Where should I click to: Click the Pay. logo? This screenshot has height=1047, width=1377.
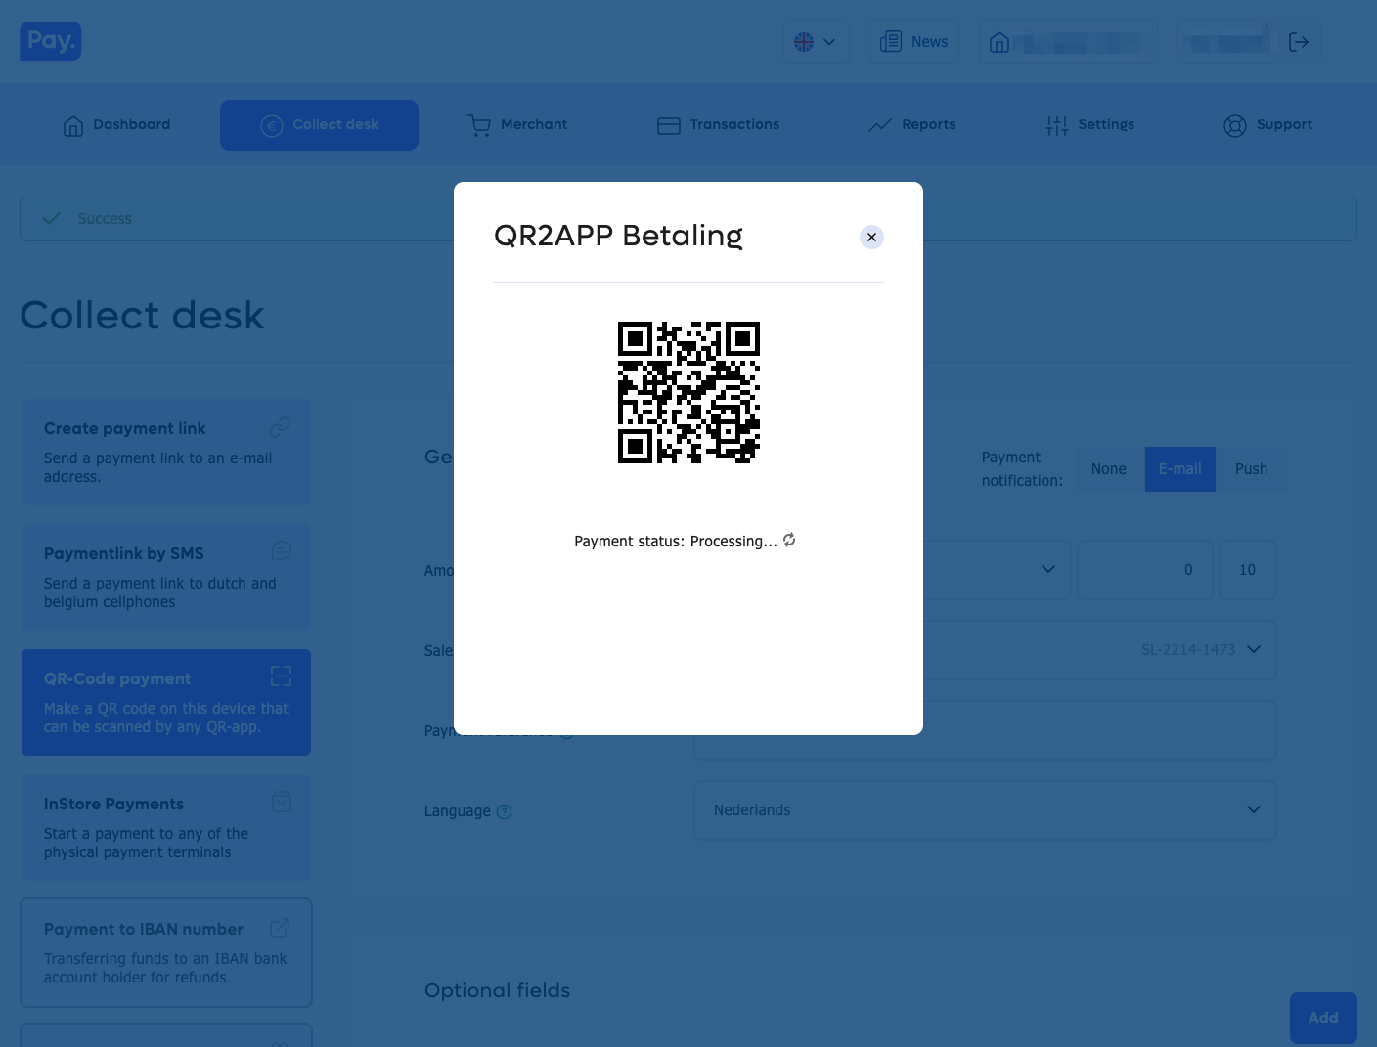51,41
